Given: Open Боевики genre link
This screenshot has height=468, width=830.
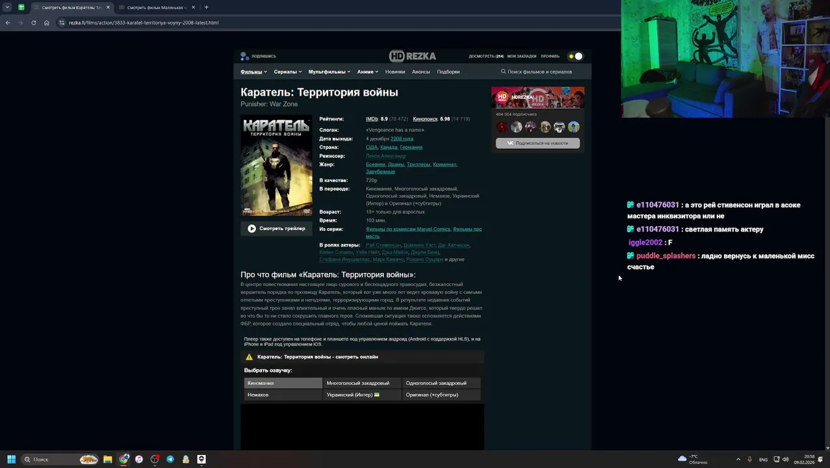Looking at the screenshot, I should pos(375,164).
